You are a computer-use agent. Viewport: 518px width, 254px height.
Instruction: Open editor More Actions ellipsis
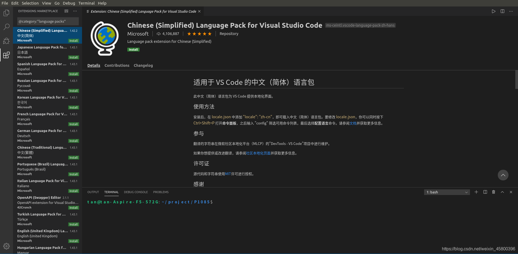(511, 11)
